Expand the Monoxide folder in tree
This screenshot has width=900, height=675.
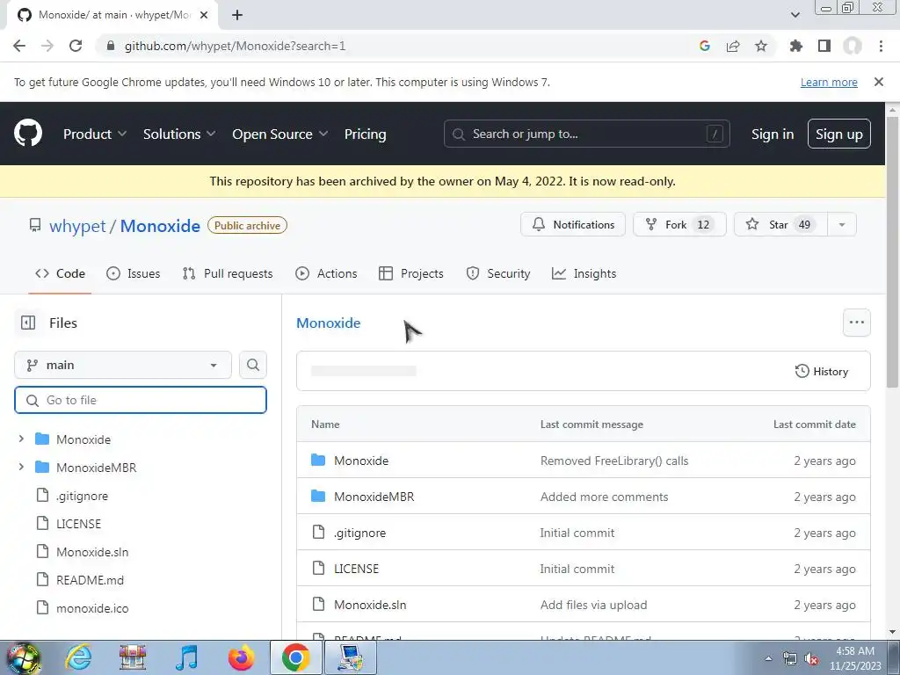(21, 439)
